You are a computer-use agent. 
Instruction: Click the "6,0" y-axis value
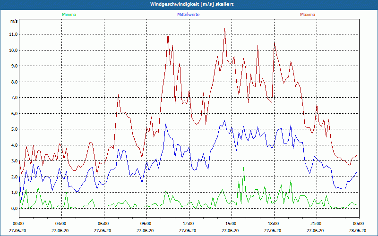point(15,113)
